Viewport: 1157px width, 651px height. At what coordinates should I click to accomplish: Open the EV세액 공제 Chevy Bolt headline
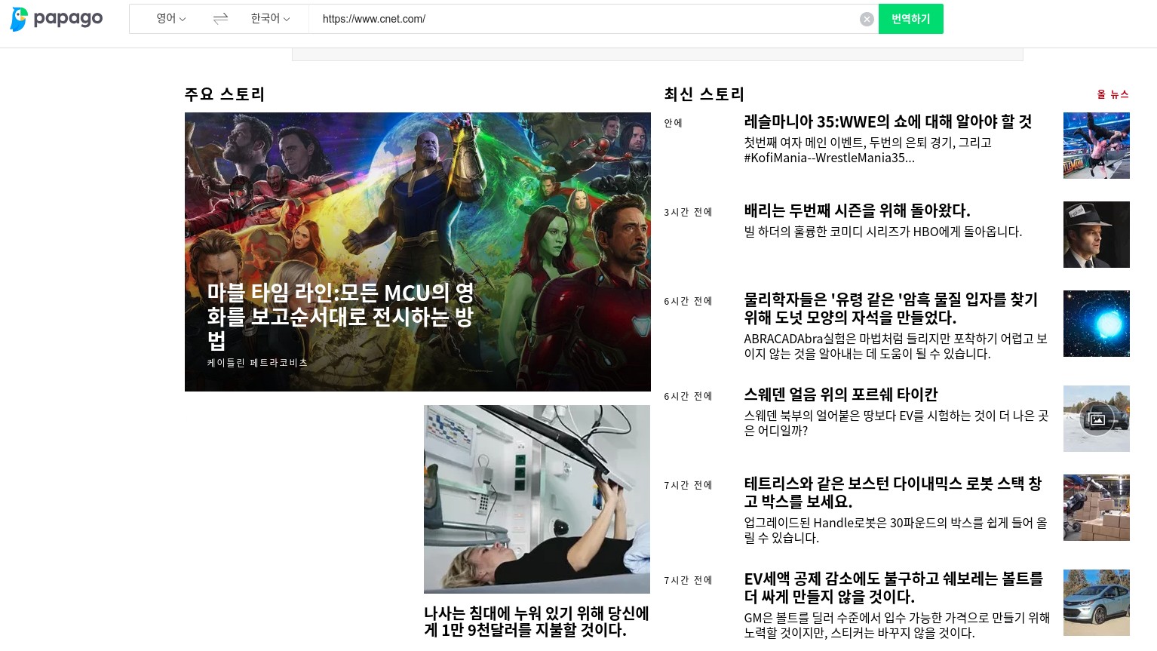pos(893,588)
